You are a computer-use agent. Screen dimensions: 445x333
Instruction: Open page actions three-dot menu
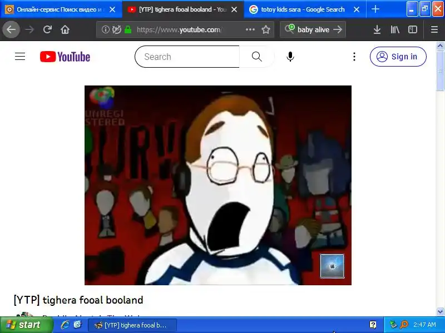pyautogui.click(x=250, y=29)
